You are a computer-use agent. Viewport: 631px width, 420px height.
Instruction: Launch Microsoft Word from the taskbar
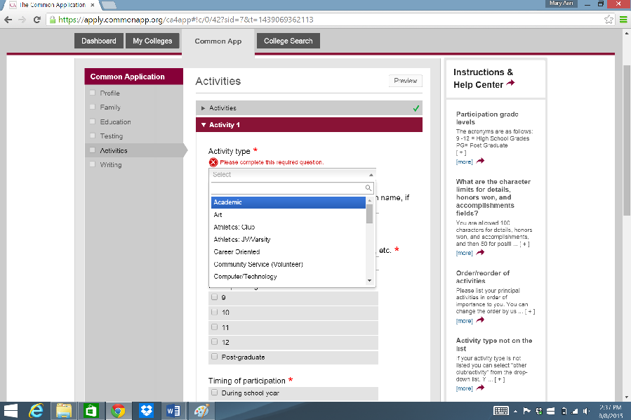[x=173, y=410]
